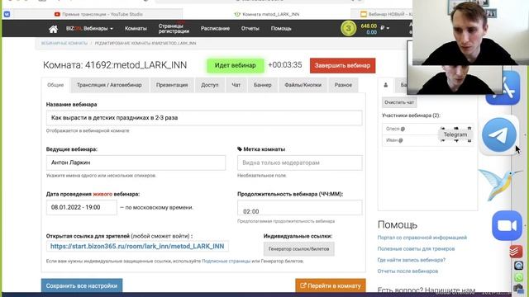This screenshot has width=529, height=297.
Task: Open the Баннер settings tab
Action: coord(263,85)
